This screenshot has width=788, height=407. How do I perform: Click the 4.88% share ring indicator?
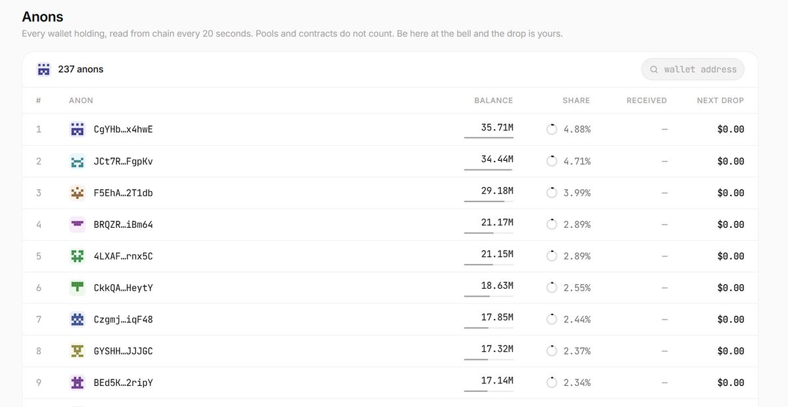tap(552, 129)
